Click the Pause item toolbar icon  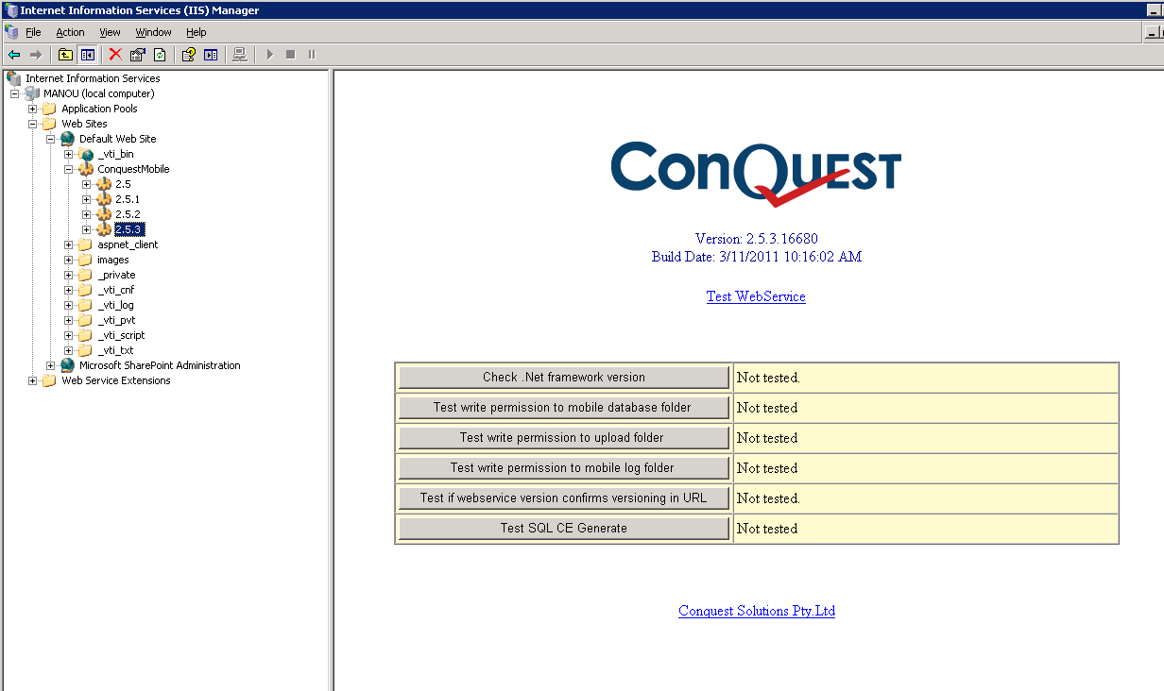point(312,55)
